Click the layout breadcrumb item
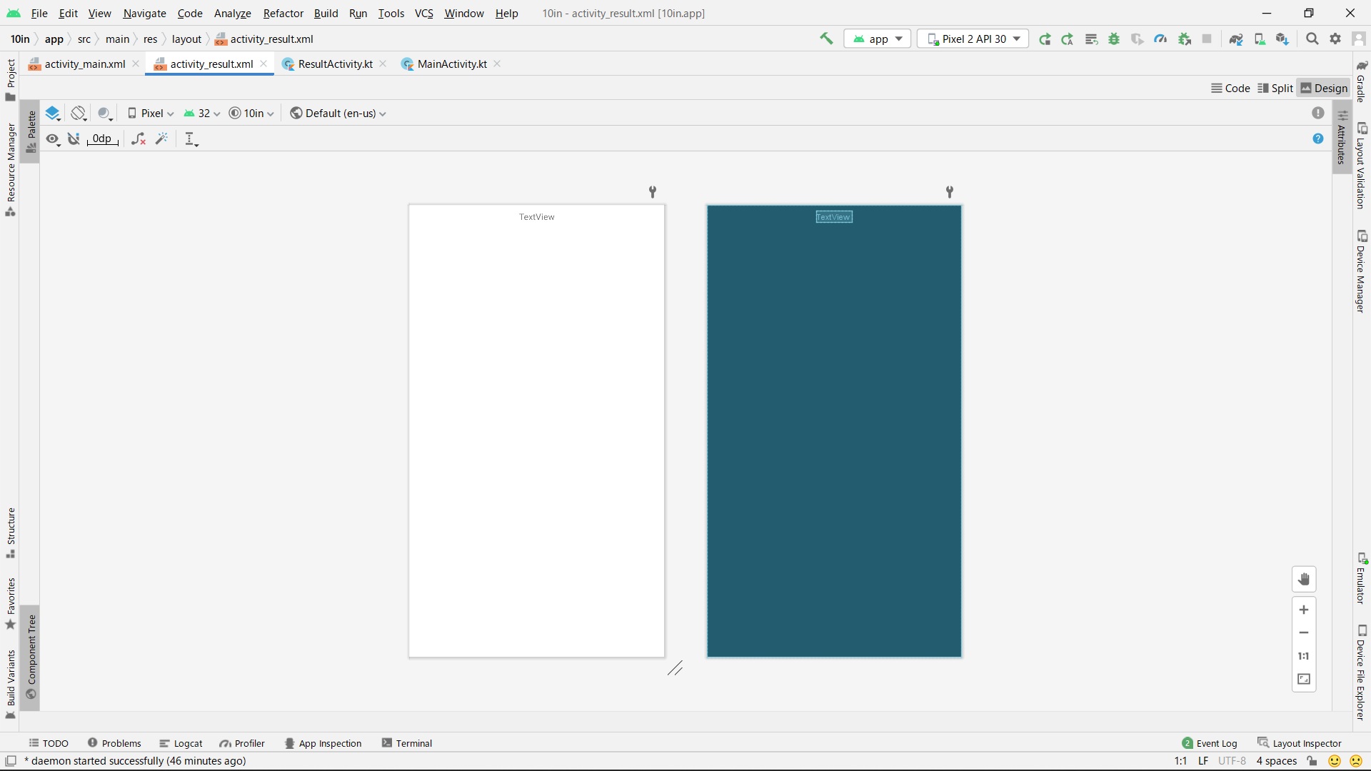The width and height of the screenshot is (1371, 771). click(x=186, y=39)
